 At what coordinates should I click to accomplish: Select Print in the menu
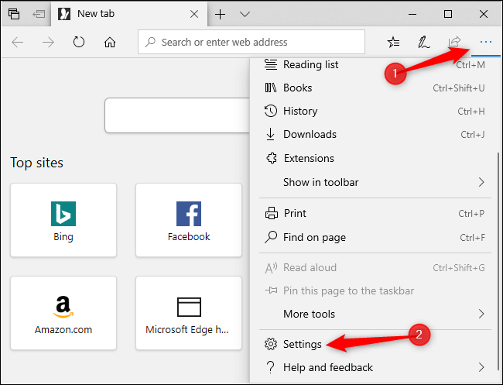point(375,213)
